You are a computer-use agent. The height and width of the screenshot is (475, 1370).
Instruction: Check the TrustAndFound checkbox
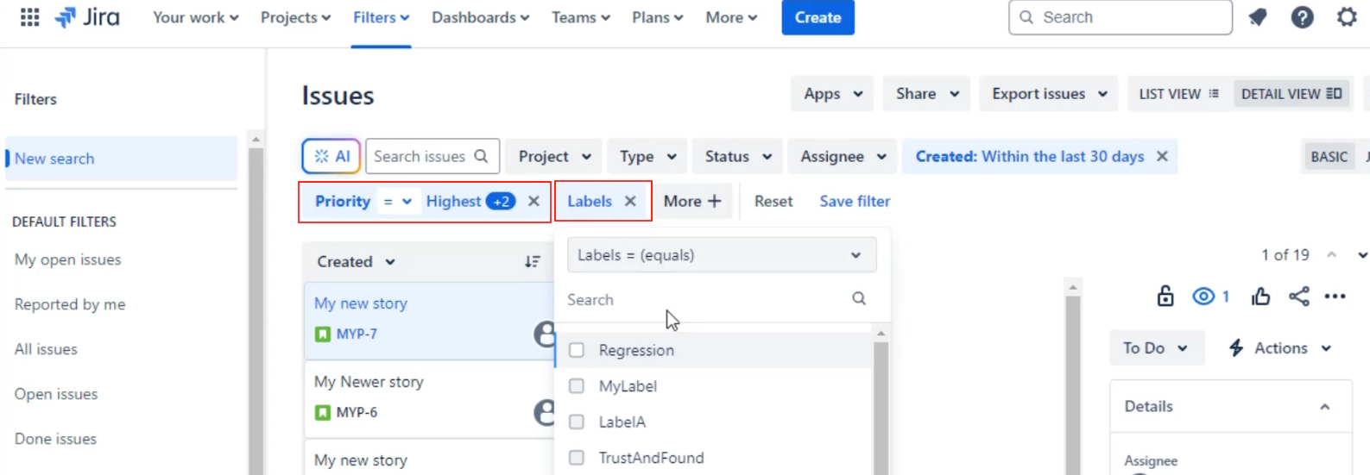tap(577, 458)
